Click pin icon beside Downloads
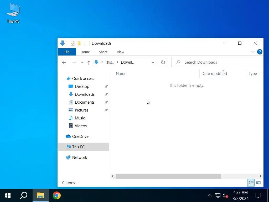269x202 pixels. coord(106,94)
